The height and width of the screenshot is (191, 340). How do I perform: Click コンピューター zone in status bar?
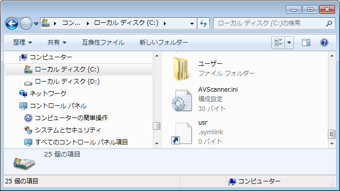(260, 181)
